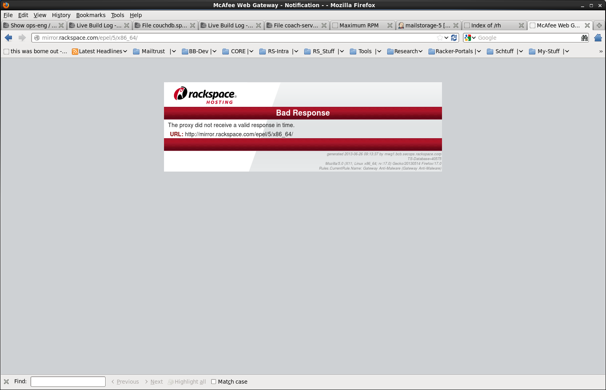Viewport: 606px width, 390px height.
Task: Click the Next find button
Action: pyautogui.click(x=154, y=382)
